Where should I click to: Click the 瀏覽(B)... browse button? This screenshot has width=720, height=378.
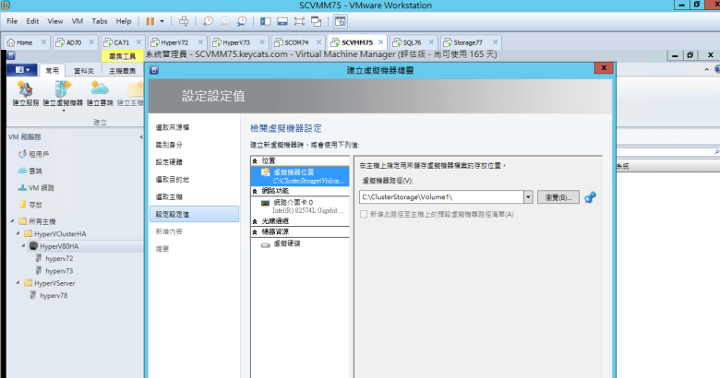(x=556, y=197)
